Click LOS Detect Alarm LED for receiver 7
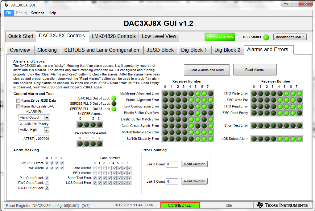This screenshot has width=315, height=211. click(300, 139)
